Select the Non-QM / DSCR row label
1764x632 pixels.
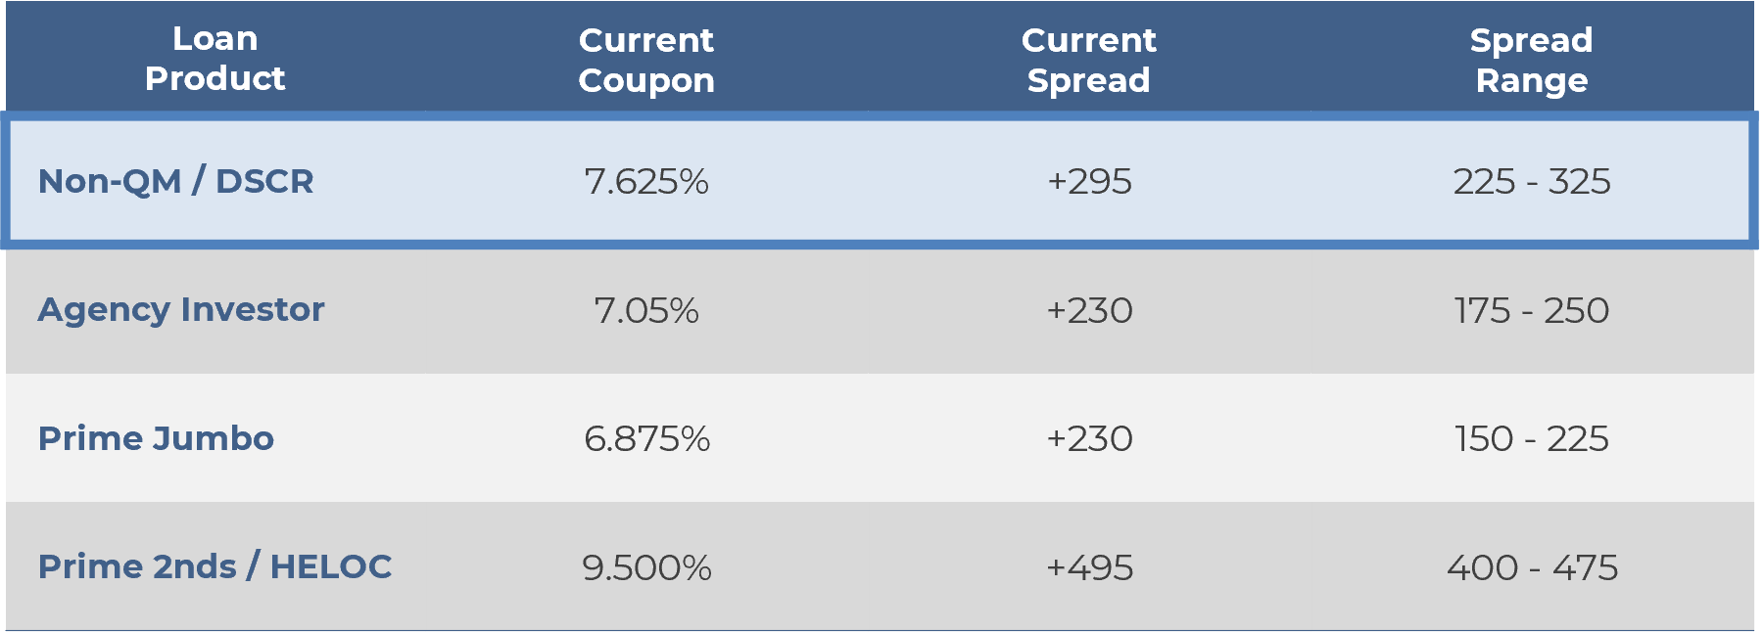coord(176,181)
